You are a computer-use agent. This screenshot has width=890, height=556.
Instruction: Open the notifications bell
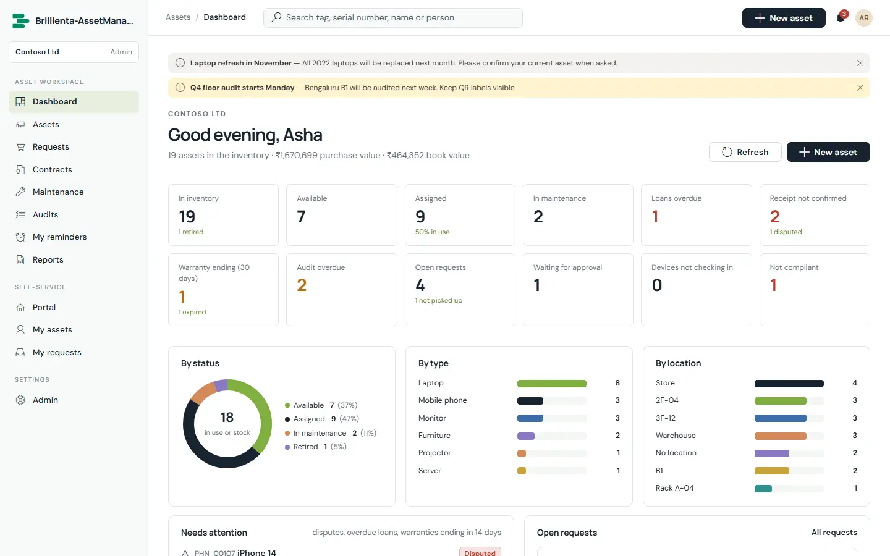[x=841, y=18]
